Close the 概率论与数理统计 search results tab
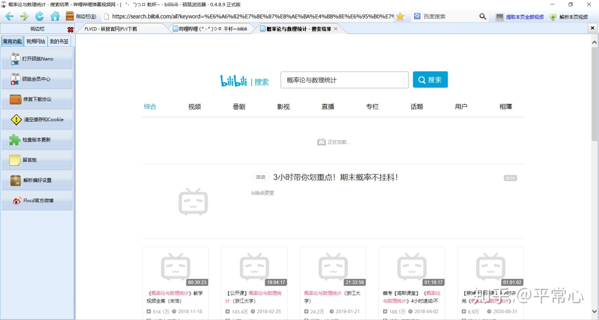 pos(336,29)
